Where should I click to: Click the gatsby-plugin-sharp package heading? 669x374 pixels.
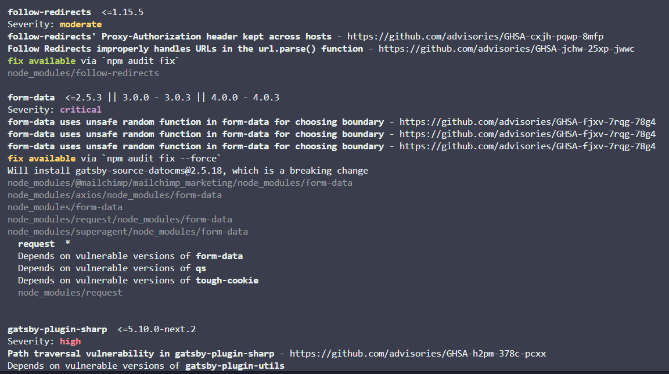click(x=57, y=329)
